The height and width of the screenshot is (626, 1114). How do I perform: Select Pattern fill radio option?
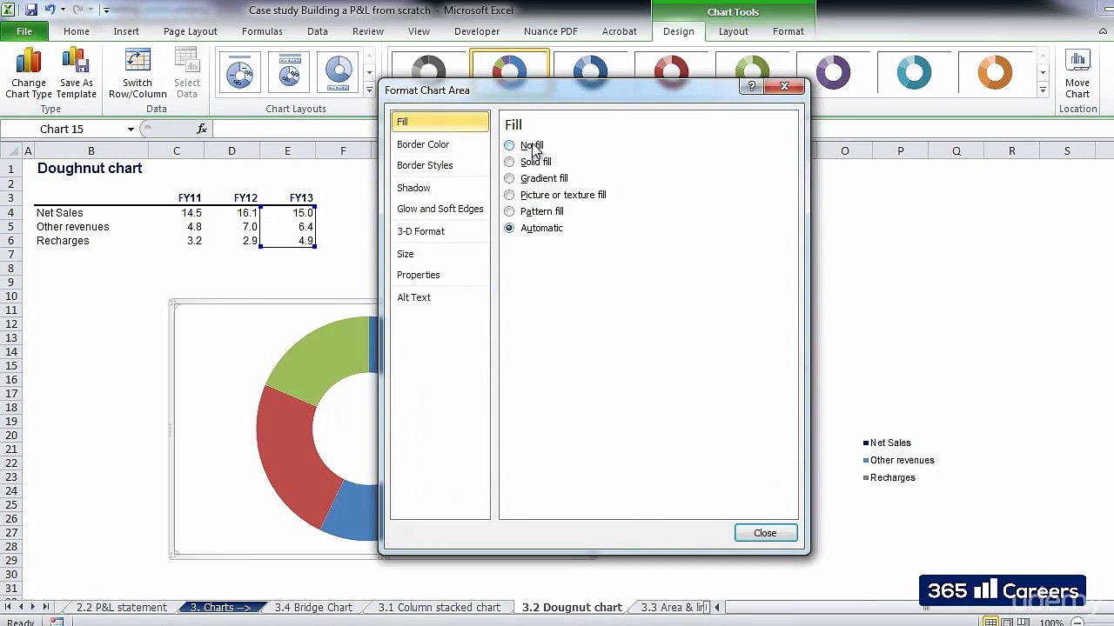pos(509,211)
